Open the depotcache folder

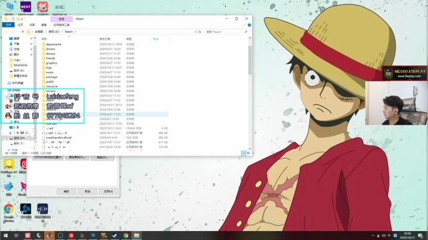tap(53, 44)
